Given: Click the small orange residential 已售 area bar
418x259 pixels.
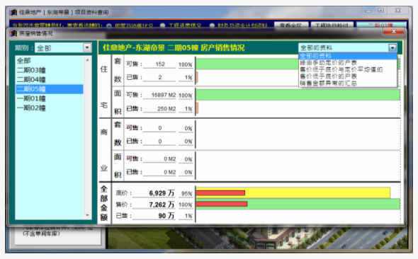Looking at the screenshot, I should point(197,108).
